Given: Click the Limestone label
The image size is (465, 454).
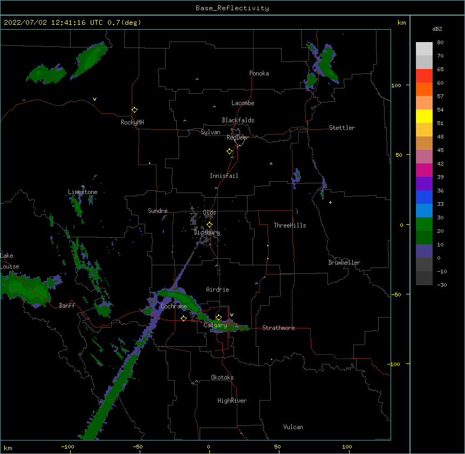Looking at the screenshot, I should tap(83, 192).
